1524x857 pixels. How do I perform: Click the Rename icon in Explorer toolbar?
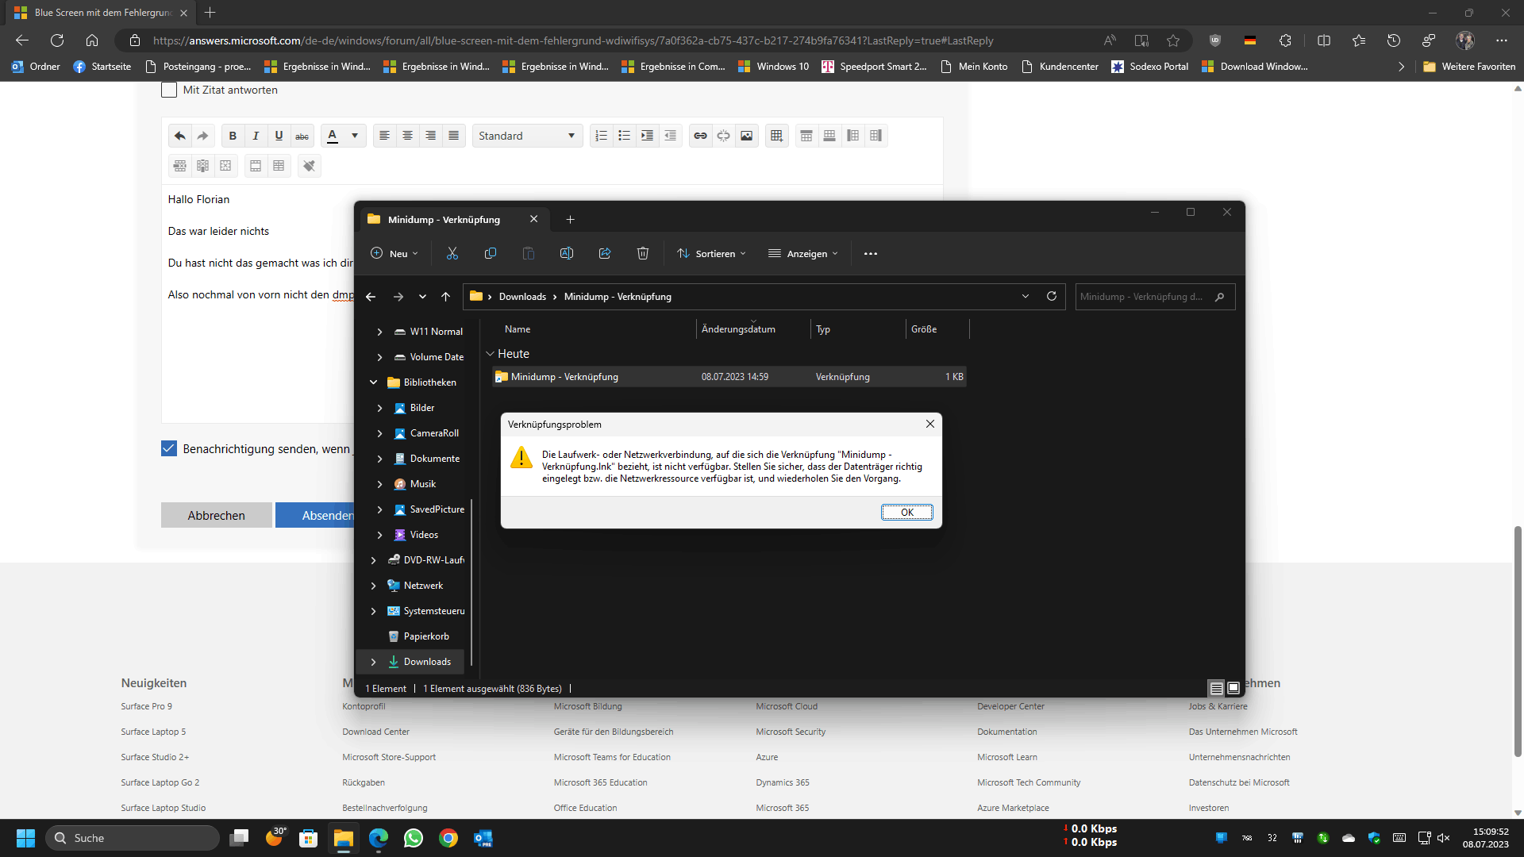[x=567, y=253]
